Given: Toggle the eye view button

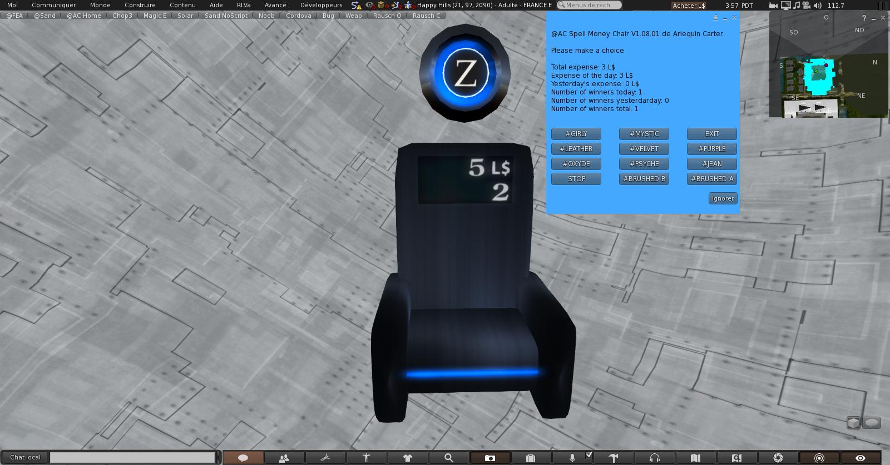Looking at the screenshot, I should (x=860, y=458).
